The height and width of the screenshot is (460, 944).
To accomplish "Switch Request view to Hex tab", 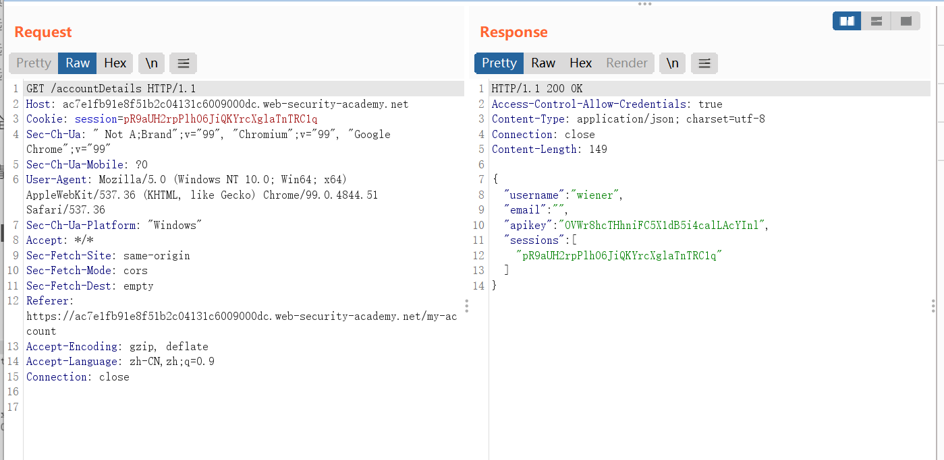I will coord(115,63).
